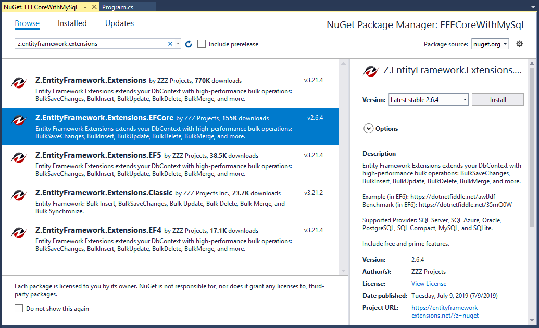Image resolution: width=539 pixels, height=328 pixels.
Task: Close the NuGet: EFECoreWithMySql tab
Action: pos(94,7)
